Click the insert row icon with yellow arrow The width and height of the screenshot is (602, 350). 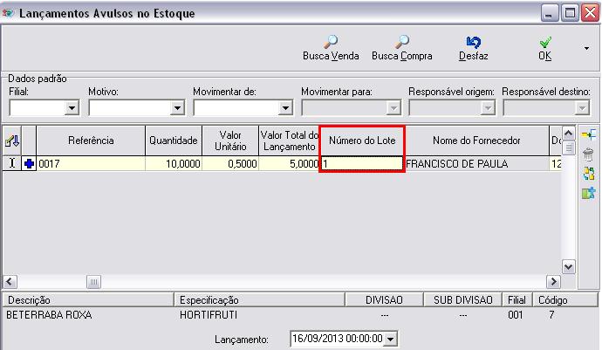tap(589, 134)
